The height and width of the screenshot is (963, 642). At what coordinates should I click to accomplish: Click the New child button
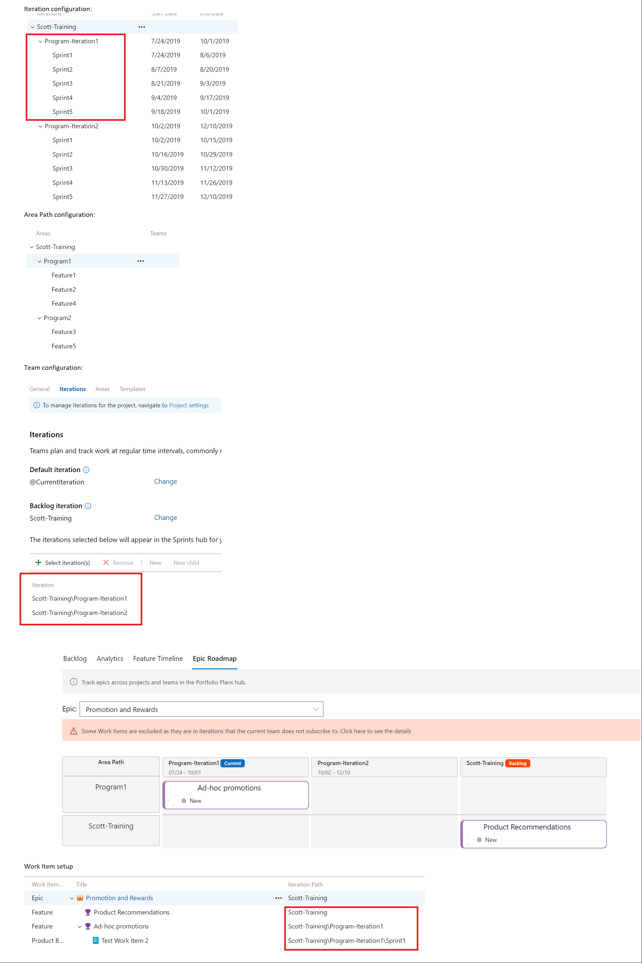click(x=186, y=563)
